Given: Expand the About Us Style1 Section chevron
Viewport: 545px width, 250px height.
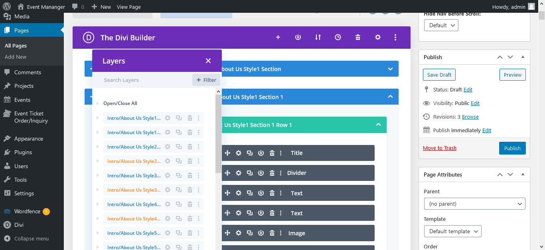Looking at the screenshot, I should pos(391,69).
